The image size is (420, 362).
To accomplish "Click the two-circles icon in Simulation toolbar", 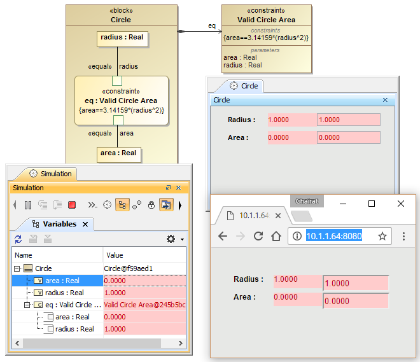I will point(137,205).
